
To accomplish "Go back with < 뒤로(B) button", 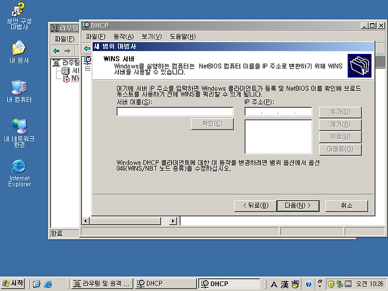I will click(255, 206).
